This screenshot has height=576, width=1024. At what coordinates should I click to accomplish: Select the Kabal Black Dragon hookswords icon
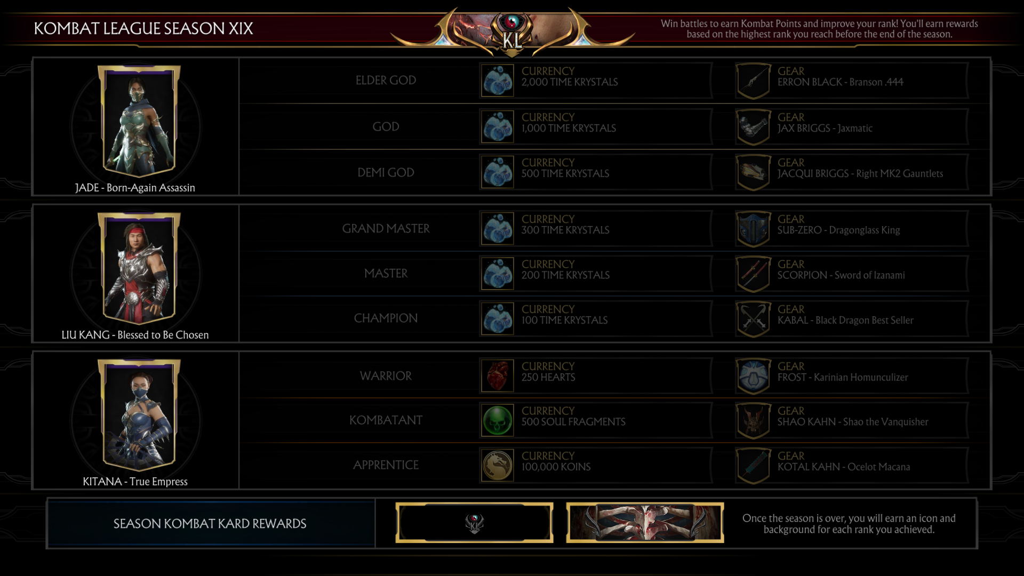click(753, 319)
